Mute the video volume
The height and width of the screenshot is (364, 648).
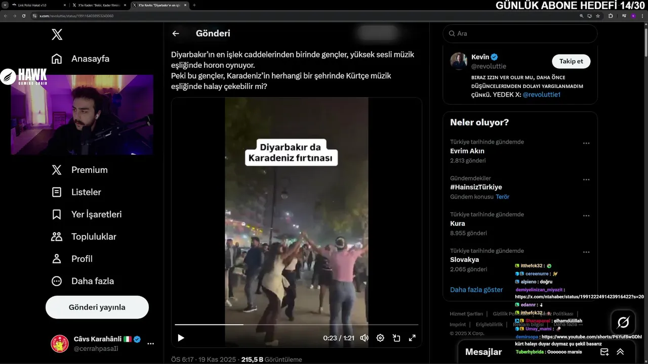[x=364, y=338]
